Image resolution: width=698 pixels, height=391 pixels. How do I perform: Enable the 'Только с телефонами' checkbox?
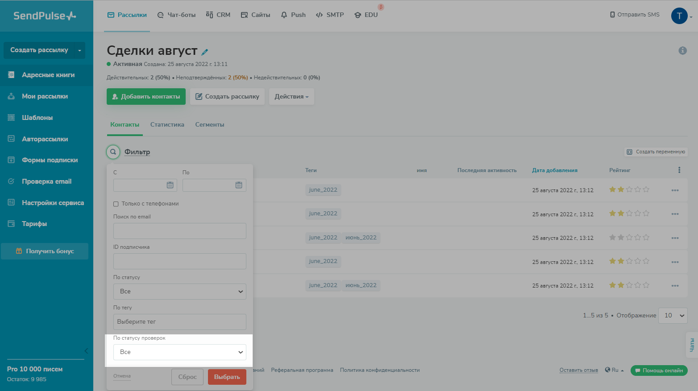(116, 204)
